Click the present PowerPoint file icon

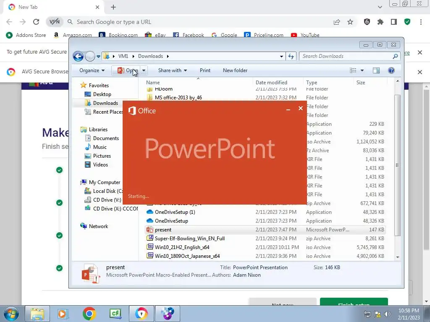click(150, 230)
